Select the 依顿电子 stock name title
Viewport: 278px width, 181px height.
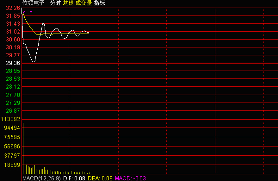(33, 3)
